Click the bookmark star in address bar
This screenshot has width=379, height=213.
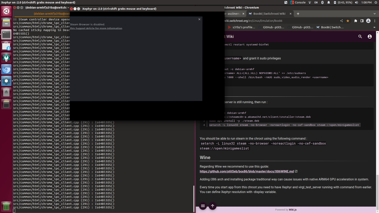(x=348, y=21)
